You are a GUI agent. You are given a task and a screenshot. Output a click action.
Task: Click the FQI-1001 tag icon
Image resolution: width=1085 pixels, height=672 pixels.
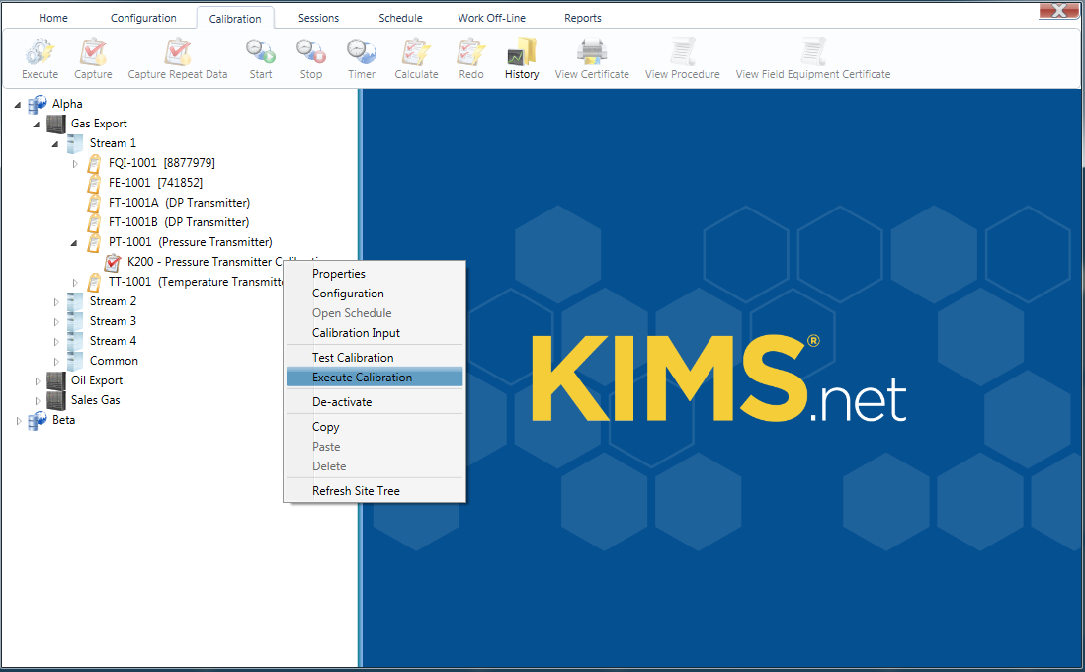click(x=94, y=163)
